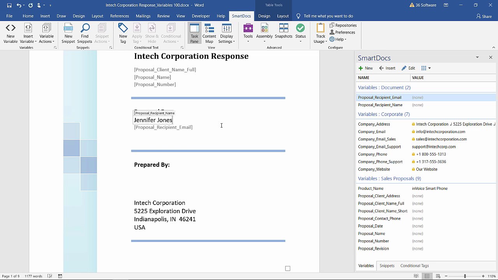Select Proposal_Recipient_Name variable row
498x280 pixels.
click(426, 105)
